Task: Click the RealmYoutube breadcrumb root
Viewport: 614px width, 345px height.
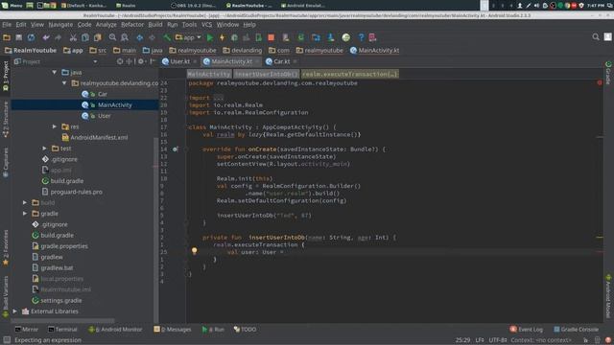Action: 31,51
